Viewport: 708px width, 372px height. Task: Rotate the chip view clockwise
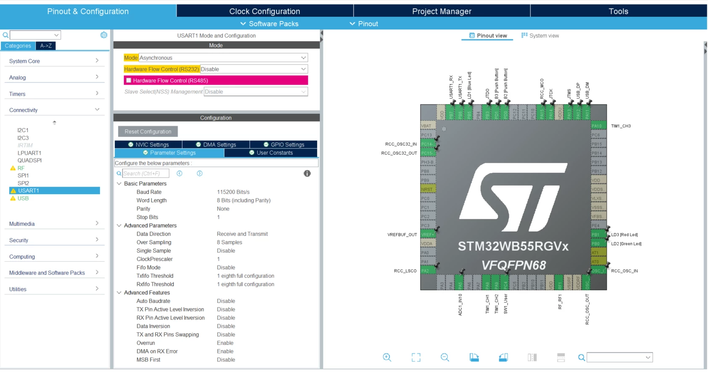pos(474,357)
